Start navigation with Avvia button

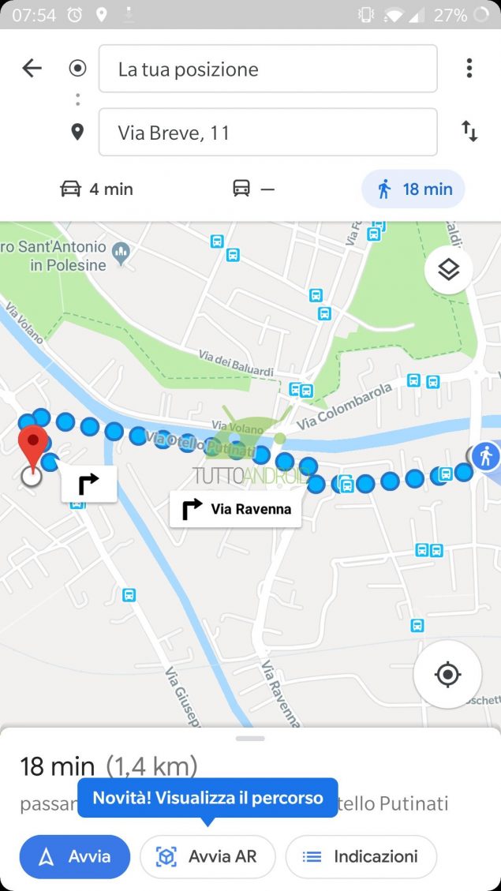[74, 857]
